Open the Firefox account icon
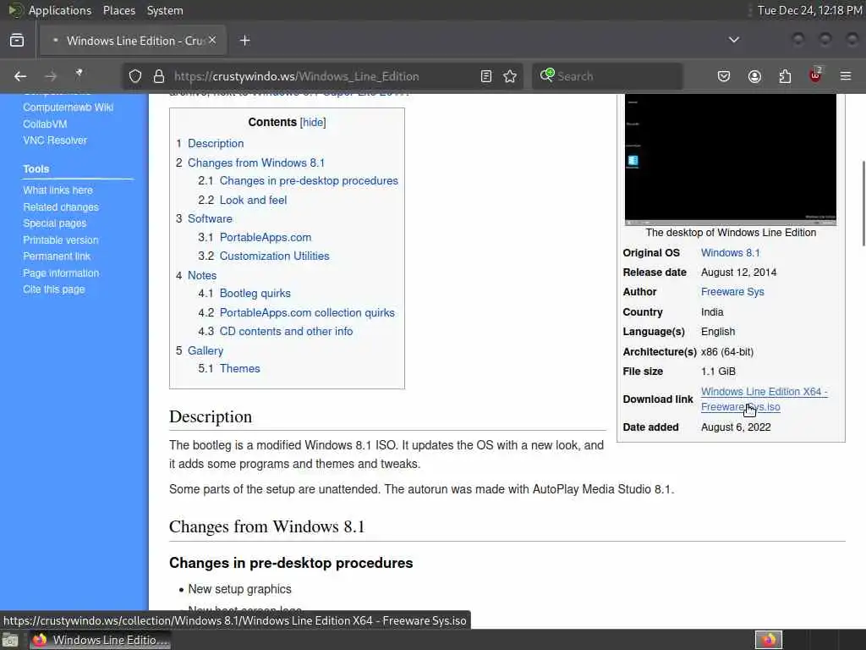The width and height of the screenshot is (866, 650). (x=754, y=76)
